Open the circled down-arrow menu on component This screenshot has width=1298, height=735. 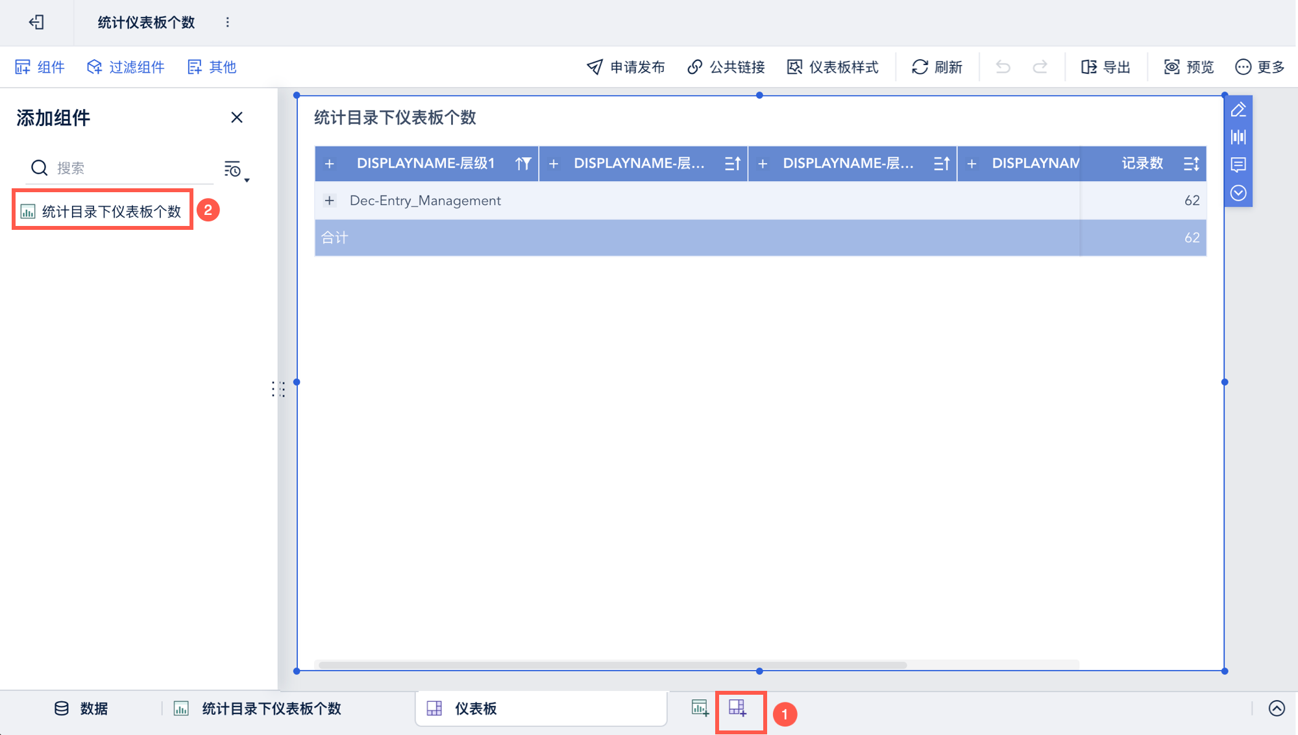(x=1238, y=193)
